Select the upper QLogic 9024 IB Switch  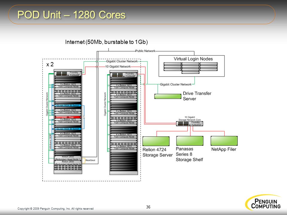[x=68, y=105]
